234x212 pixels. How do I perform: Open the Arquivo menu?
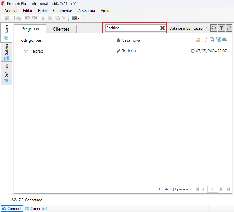(11, 11)
